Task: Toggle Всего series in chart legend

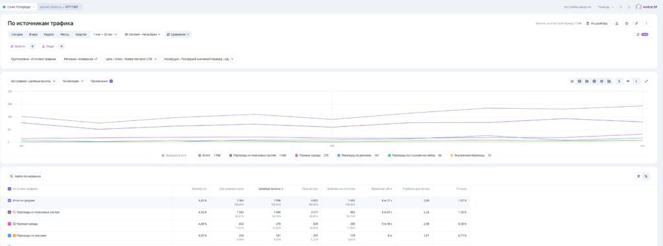Action: (209, 155)
